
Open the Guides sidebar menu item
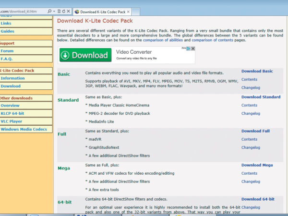[x=8, y=31]
